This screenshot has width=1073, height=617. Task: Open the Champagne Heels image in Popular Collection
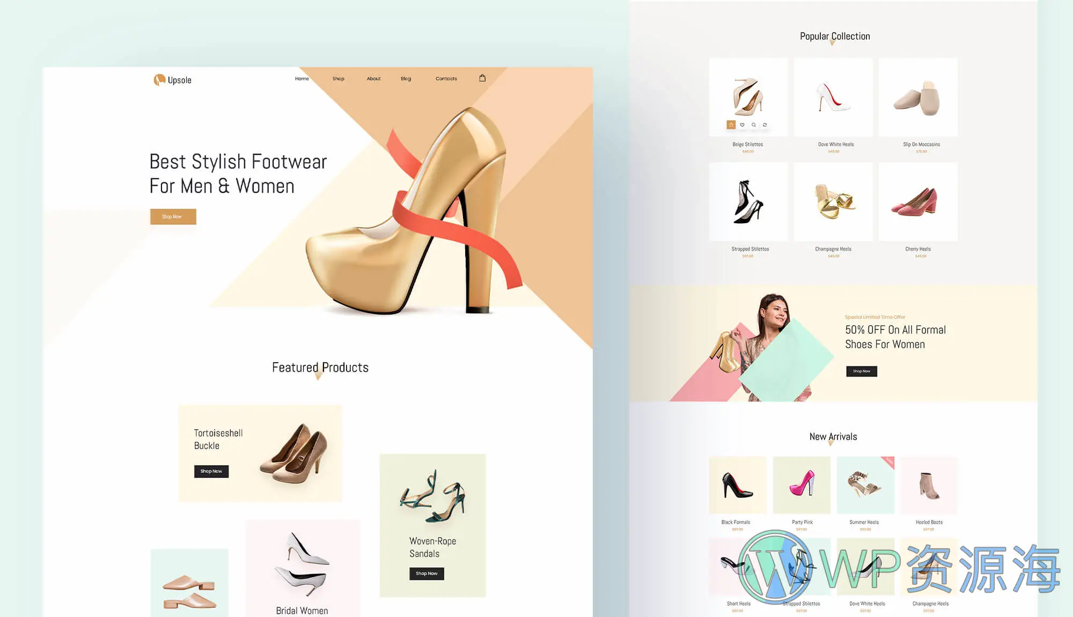pyautogui.click(x=833, y=202)
